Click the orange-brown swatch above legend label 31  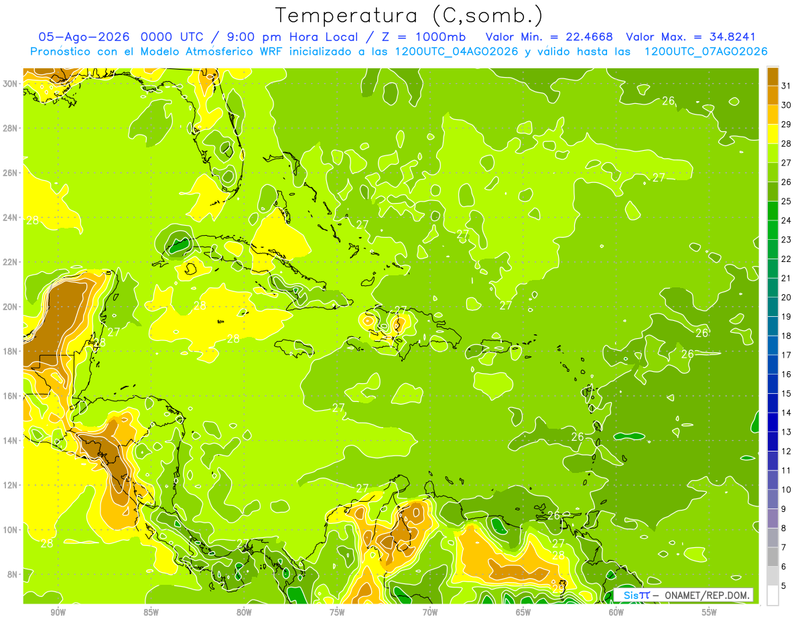point(773,76)
